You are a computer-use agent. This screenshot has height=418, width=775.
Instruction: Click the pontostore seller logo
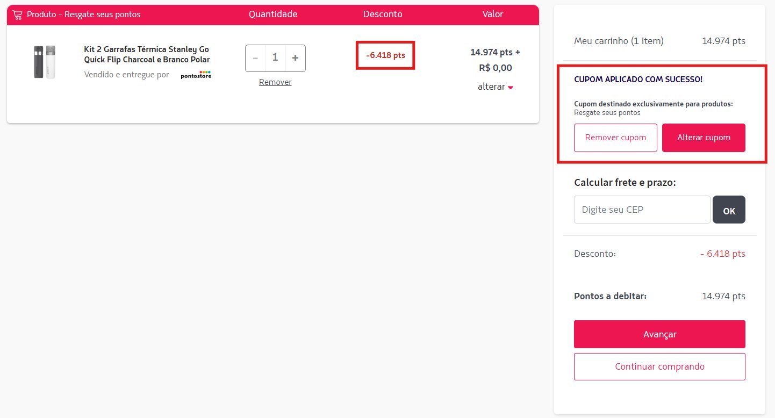coord(196,75)
